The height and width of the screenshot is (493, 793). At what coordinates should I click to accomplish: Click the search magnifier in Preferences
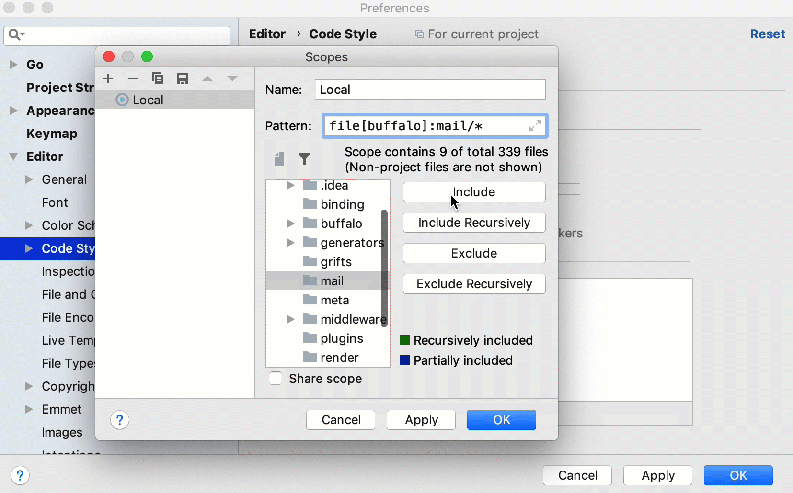coord(16,34)
